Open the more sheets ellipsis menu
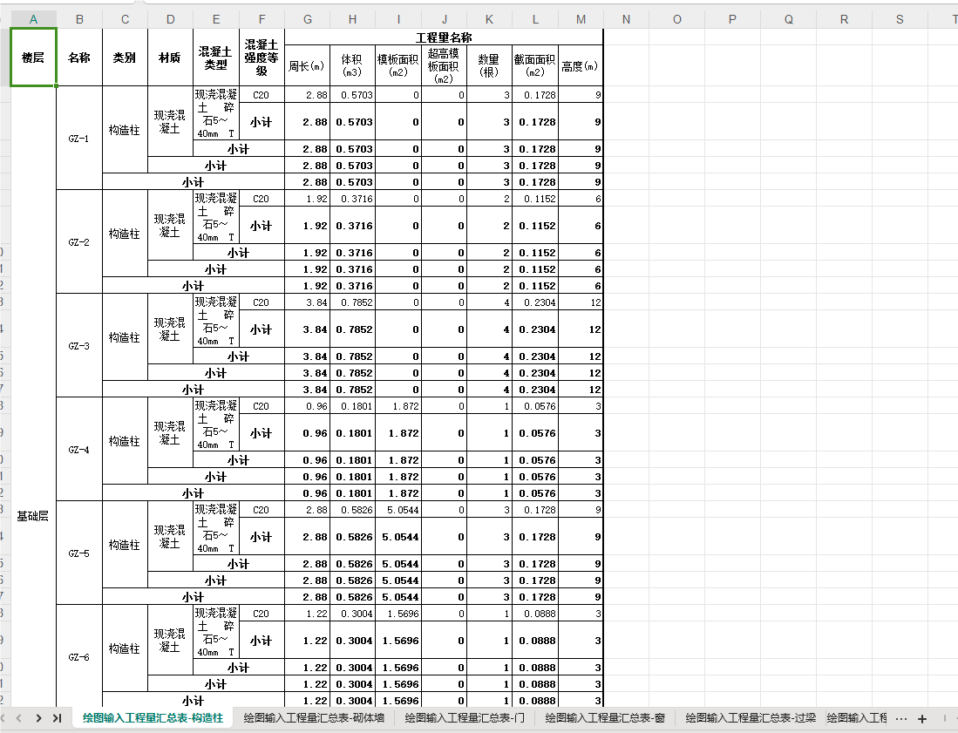The image size is (958, 733). pyautogui.click(x=900, y=718)
